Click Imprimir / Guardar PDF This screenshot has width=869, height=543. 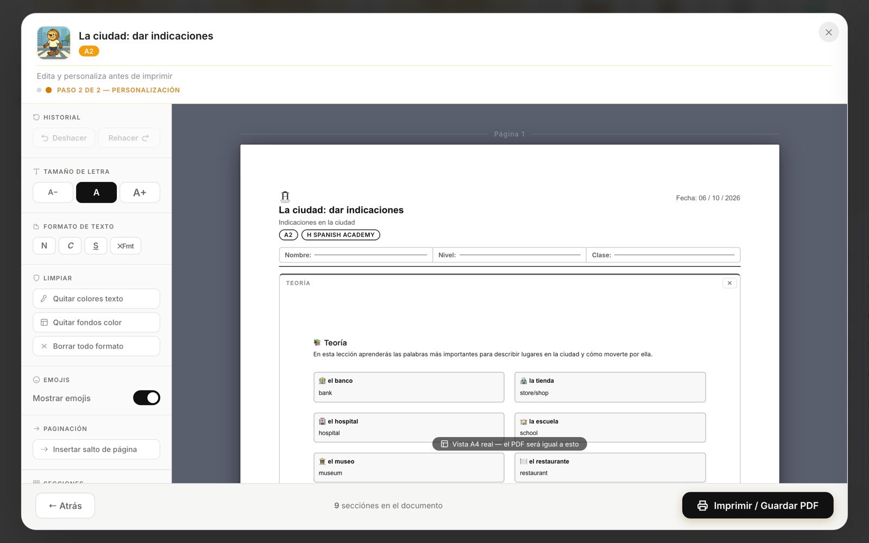tap(758, 506)
